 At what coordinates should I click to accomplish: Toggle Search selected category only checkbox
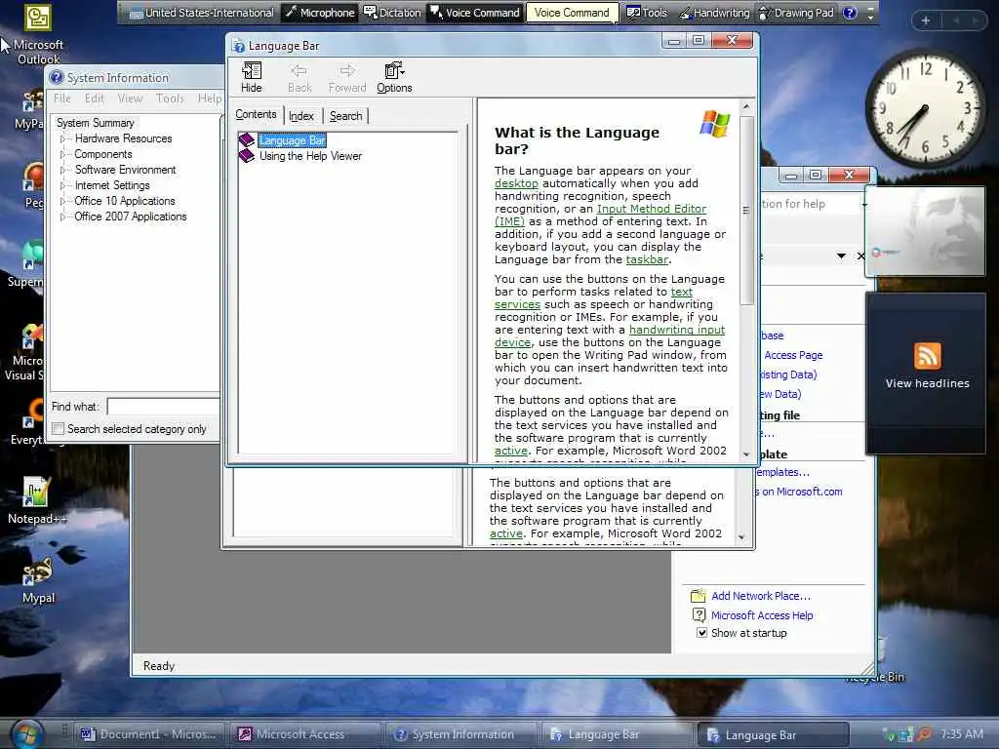(x=58, y=429)
